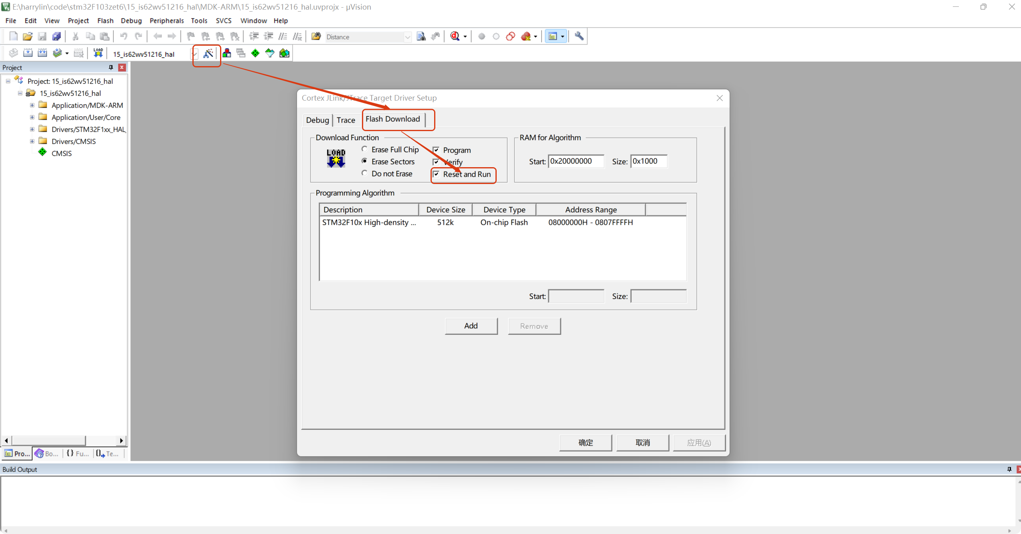Open file using the folder toolbar icon

(28, 36)
